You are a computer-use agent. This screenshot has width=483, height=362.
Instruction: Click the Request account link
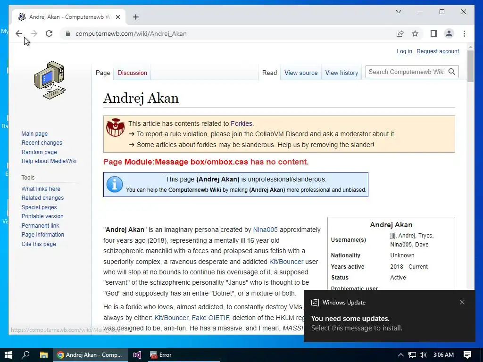click(x=438, y=51)
